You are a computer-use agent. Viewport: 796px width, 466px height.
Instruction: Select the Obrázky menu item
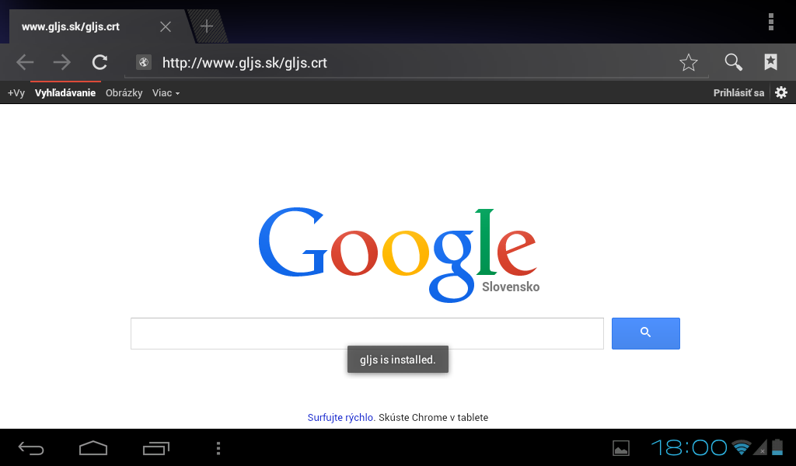[124, 92]
